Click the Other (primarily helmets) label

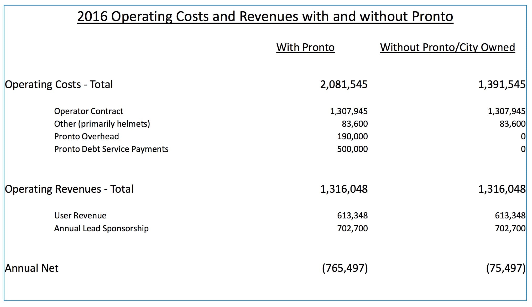(102, 124)
